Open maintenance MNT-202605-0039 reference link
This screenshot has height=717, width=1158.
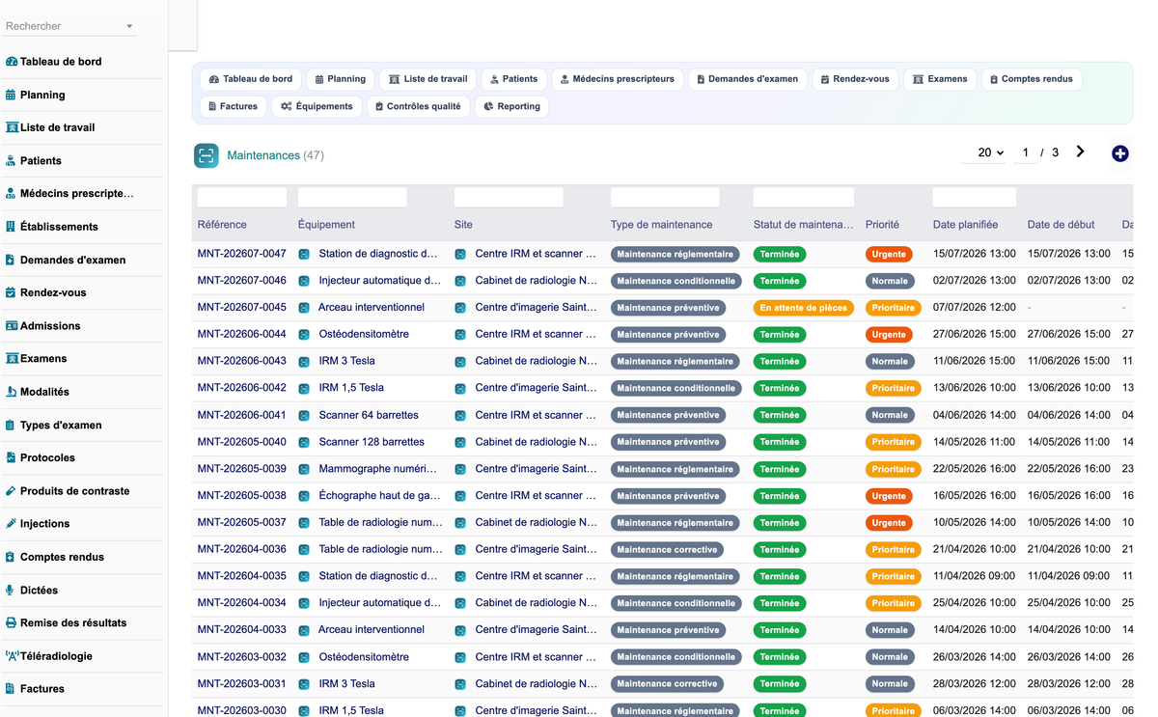click(242, 469)
